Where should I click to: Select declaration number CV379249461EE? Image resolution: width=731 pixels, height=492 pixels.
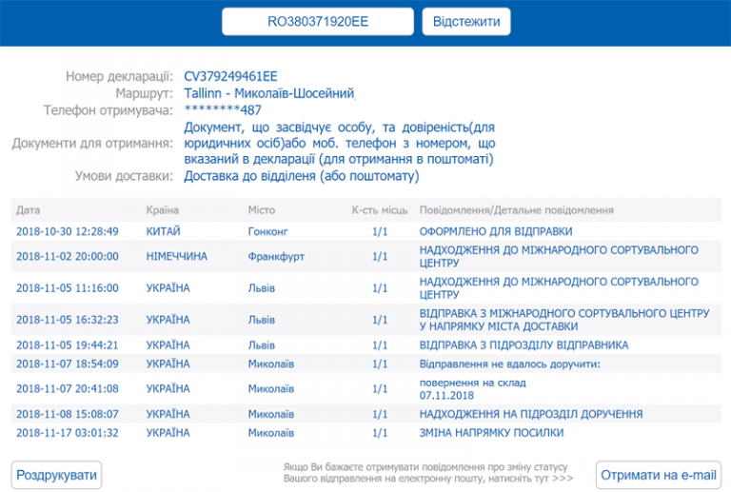[x=230, y=76]
